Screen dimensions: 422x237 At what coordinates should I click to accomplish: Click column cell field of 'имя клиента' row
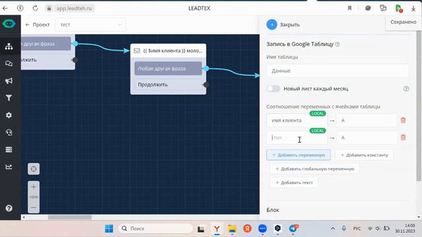[367, 120]
